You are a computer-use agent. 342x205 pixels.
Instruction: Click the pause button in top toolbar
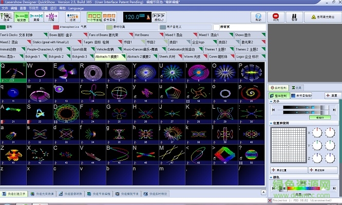[x=294, y=17]
